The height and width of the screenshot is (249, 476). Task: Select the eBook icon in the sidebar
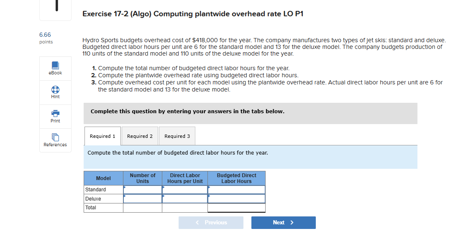[x=55, y=66]
